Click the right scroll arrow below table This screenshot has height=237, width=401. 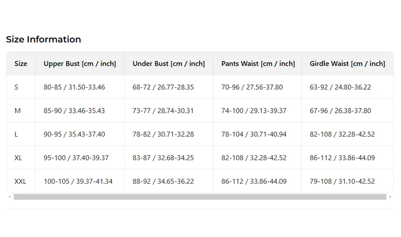tap(390, 197)
